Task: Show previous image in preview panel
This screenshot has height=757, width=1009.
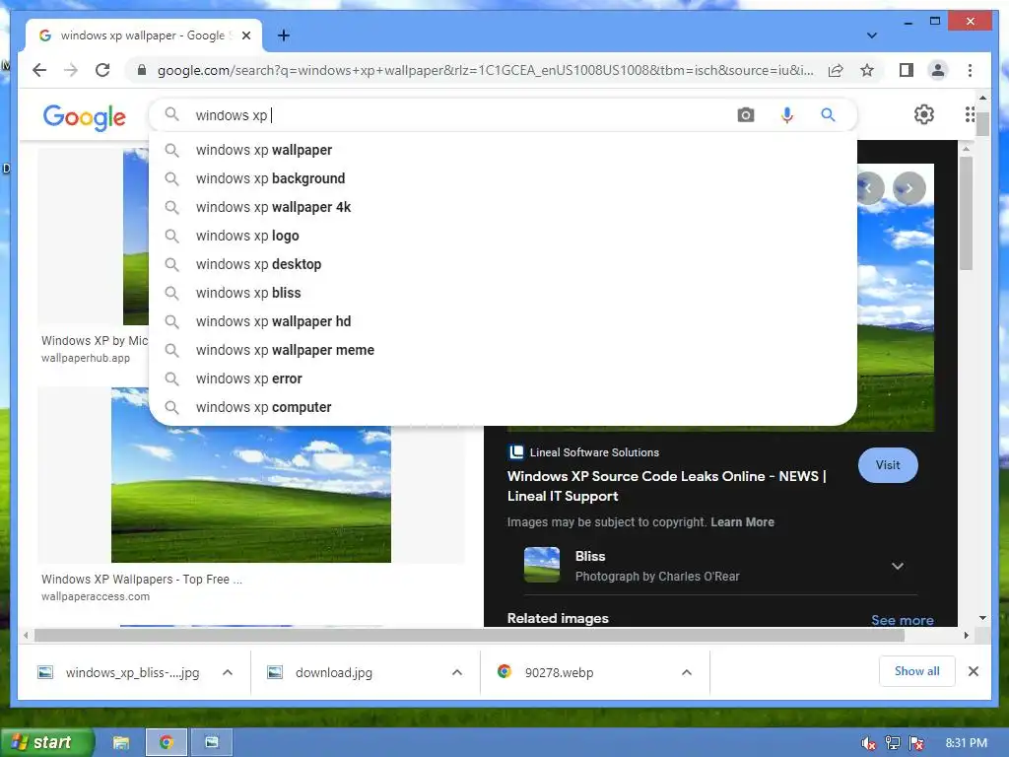Action: (x=869, y=188)
